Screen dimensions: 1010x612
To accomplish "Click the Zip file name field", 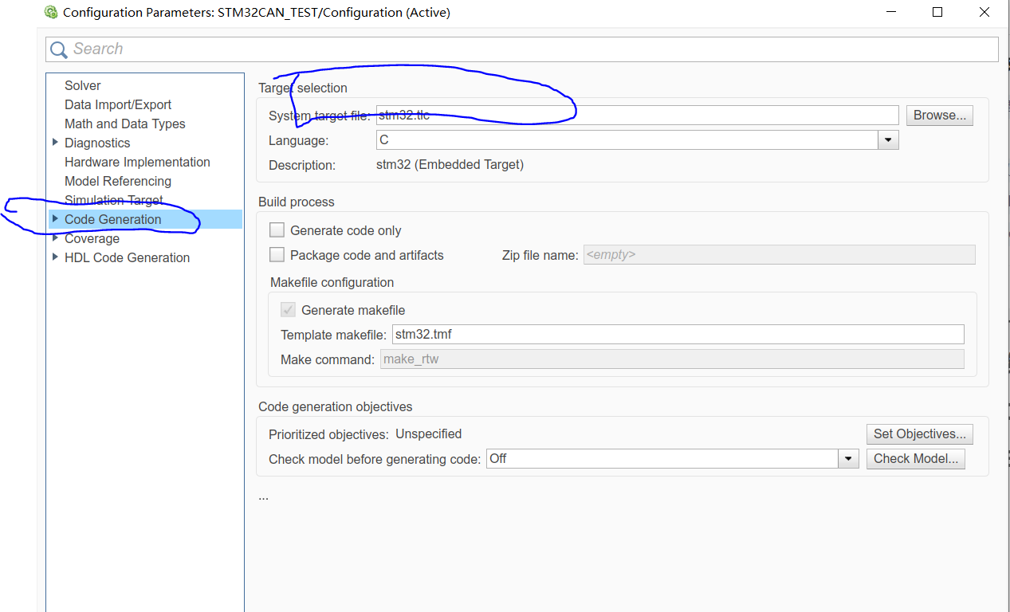I will pos(779,255).
